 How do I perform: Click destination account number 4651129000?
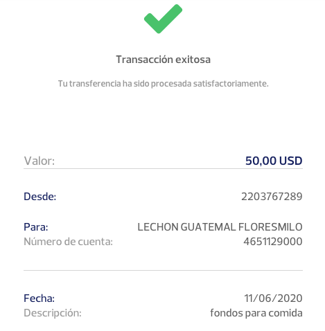tap(273, 242)
